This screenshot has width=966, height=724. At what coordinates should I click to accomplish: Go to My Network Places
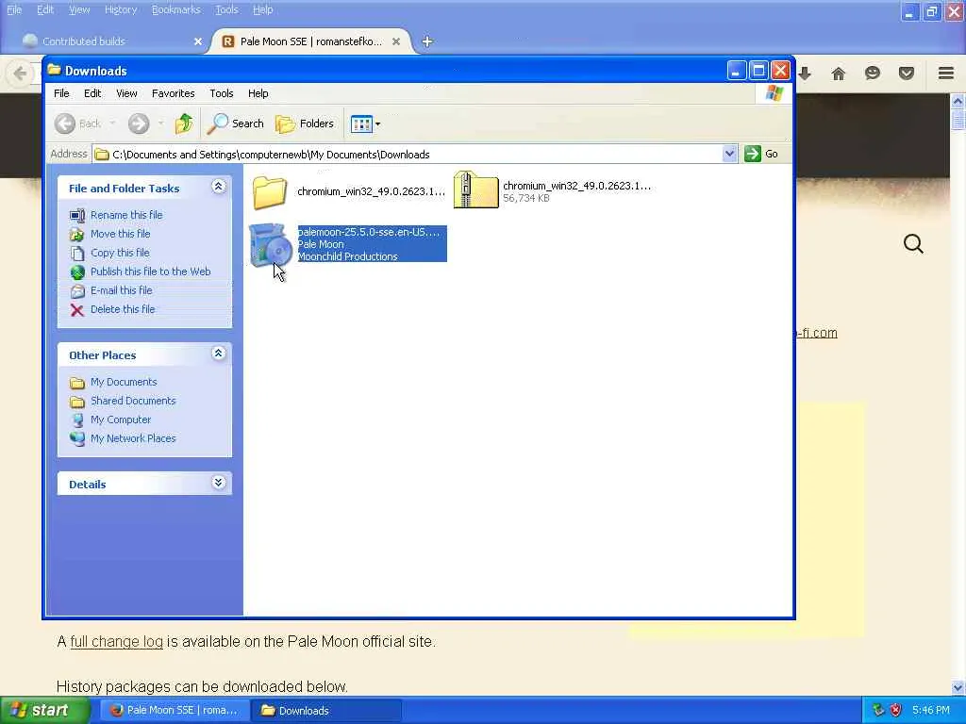pyautogui.click(x=133, y=439)
